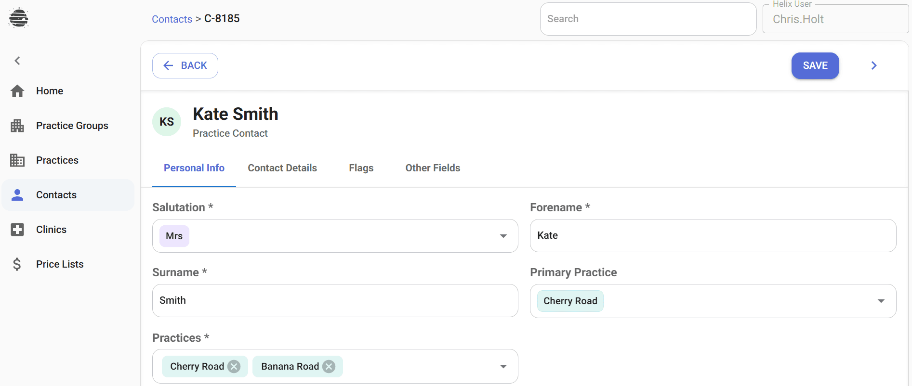Click the Contacts person icon
The width and height of the screenshot is (912, 386).
click(x=17, y=195)
